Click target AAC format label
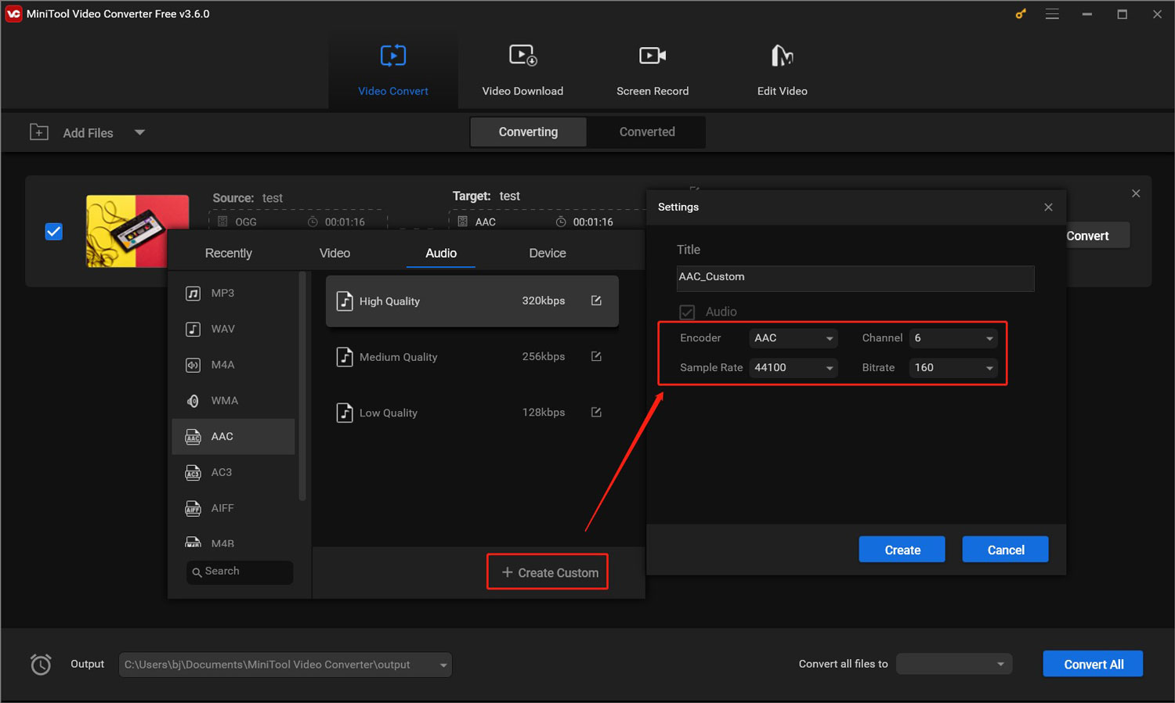Viewport: 1175px width, 703px height. pyautogui.click(x=486, y=222)
